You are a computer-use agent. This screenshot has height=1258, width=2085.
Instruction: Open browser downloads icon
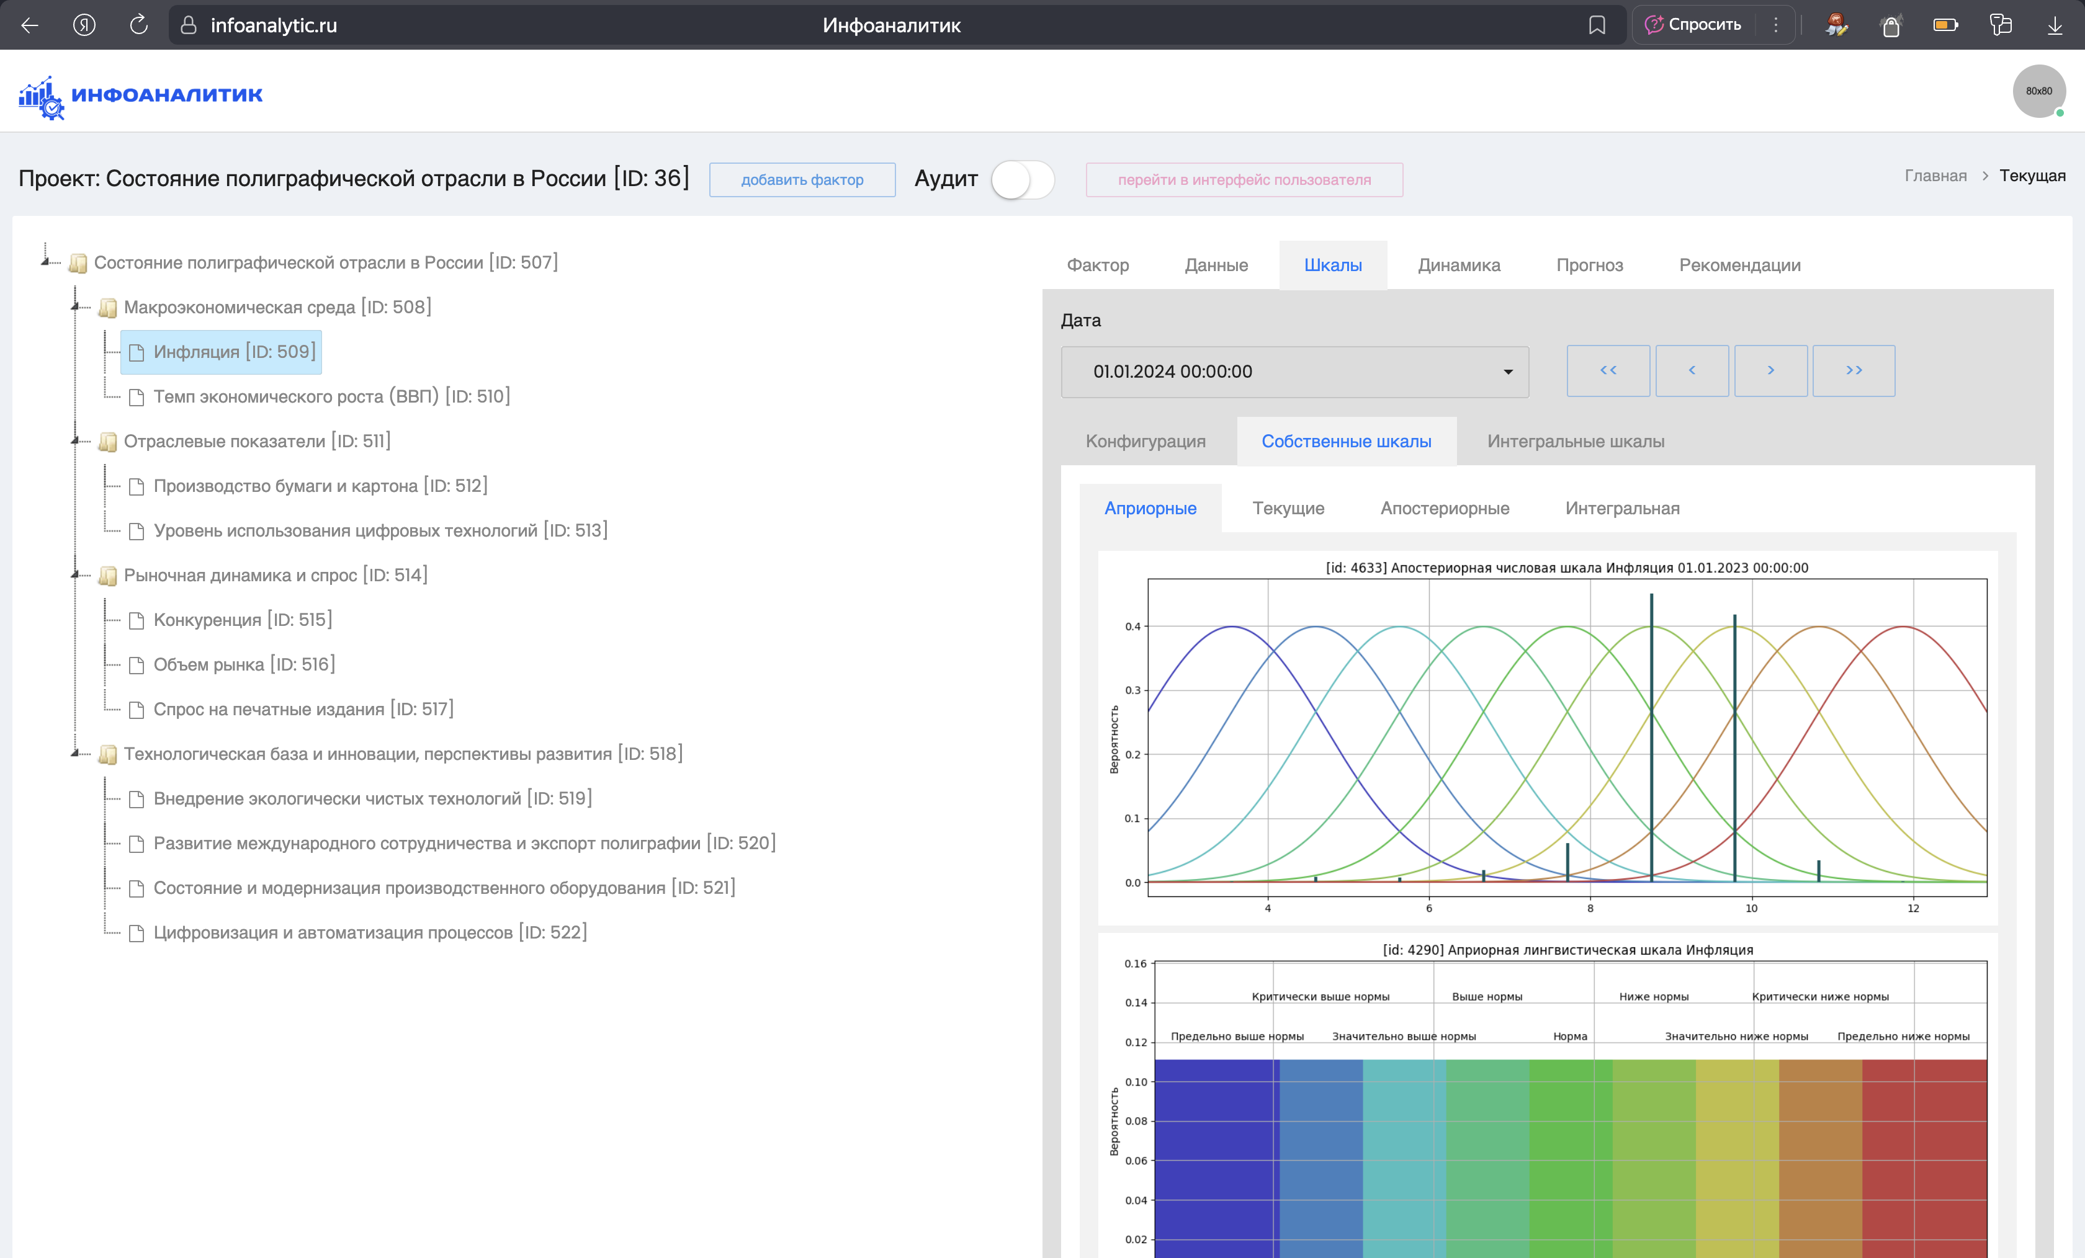[2055, 25]
